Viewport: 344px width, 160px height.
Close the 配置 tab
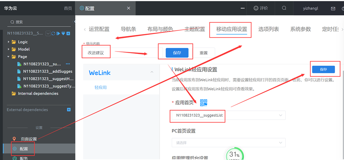tap(128, 8)
